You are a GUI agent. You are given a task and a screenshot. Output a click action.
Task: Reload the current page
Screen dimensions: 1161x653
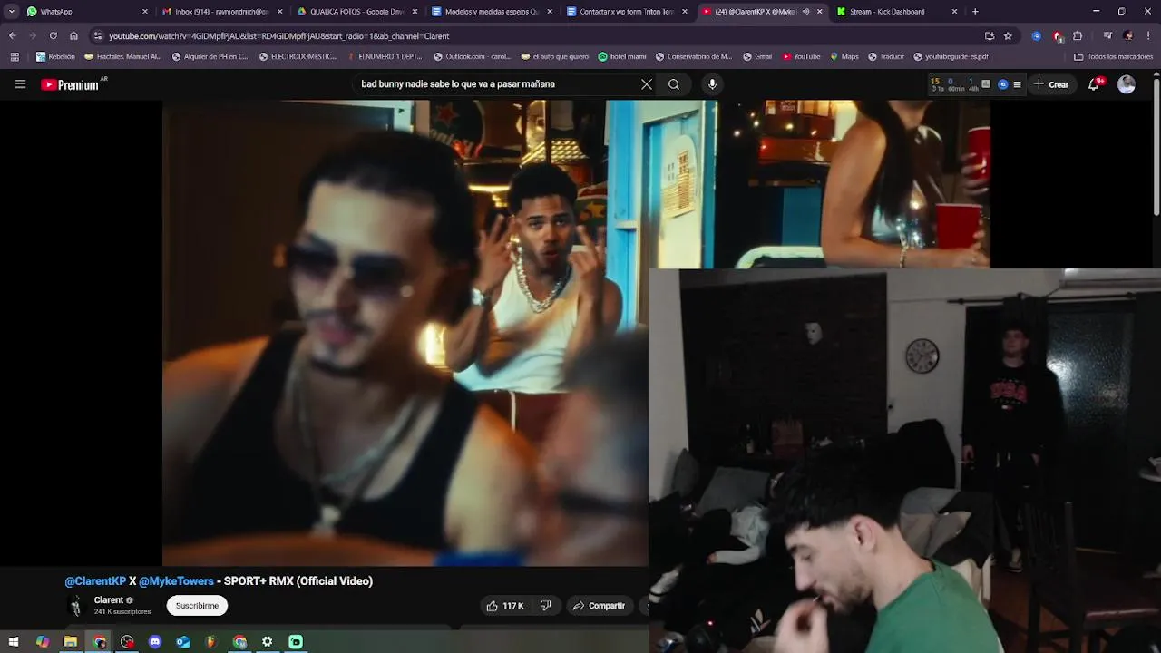[54, 36]
